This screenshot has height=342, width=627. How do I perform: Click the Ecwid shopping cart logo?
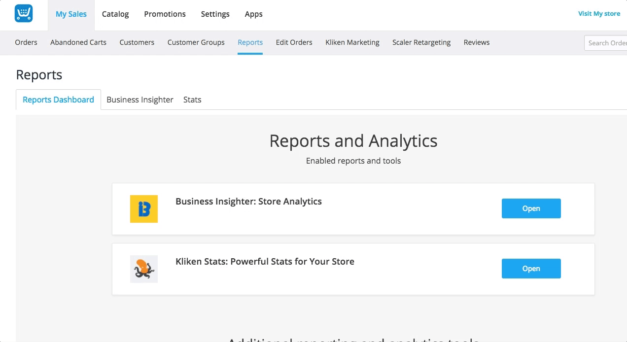coord(24,14)
